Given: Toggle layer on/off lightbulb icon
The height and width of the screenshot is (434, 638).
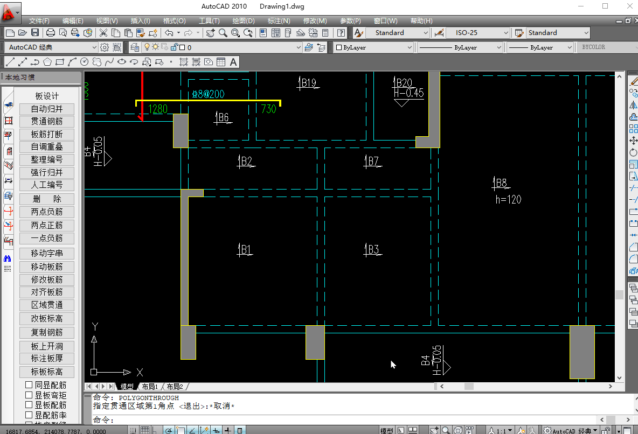Looking at the screenshot, I should click(147, 47).
